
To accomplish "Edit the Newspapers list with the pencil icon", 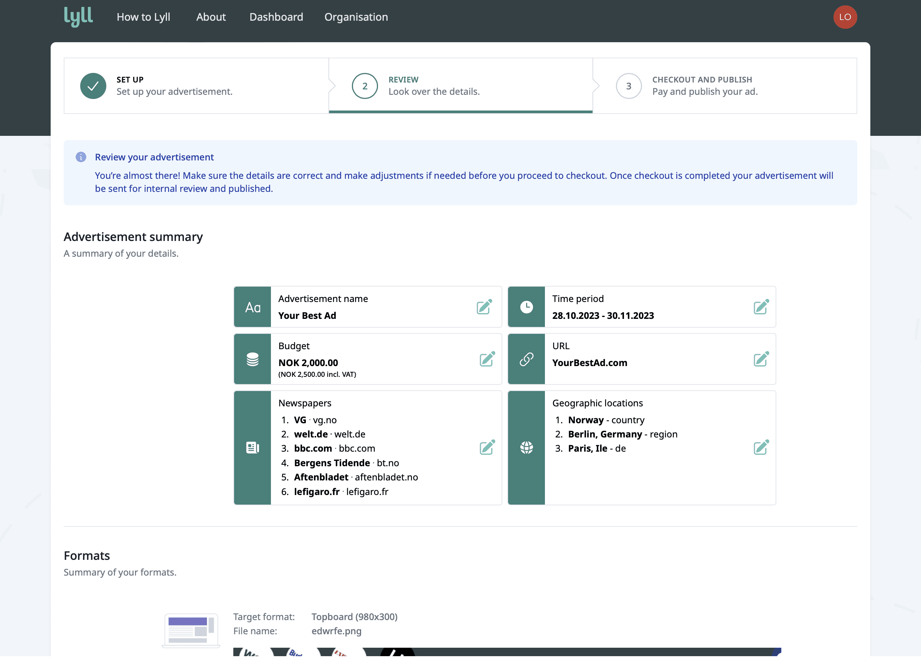I will [x=487, y=447].
